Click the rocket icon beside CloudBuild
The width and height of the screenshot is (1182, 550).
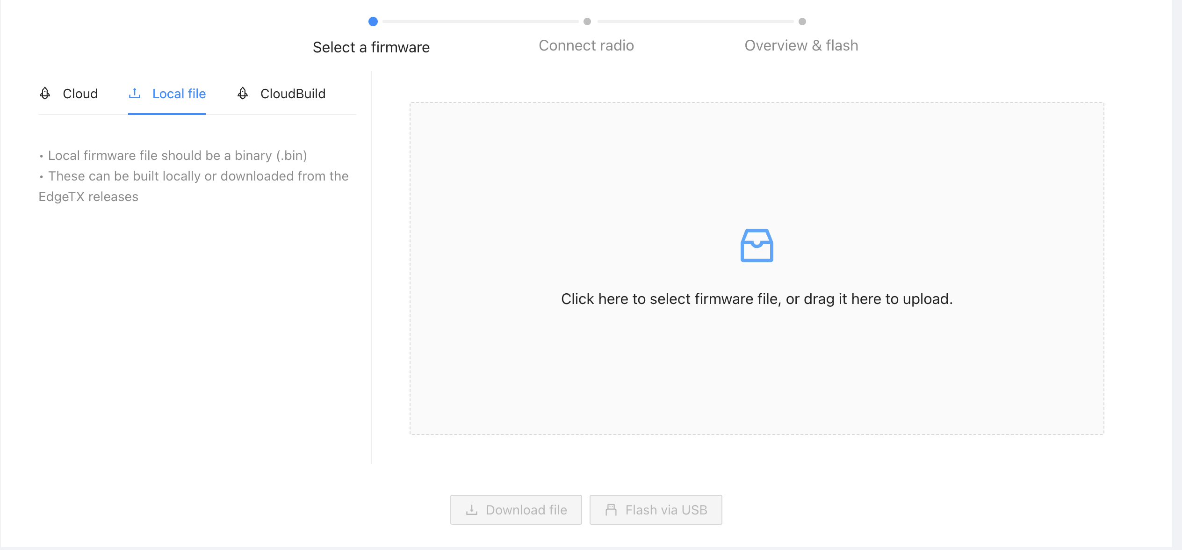[243, 94]
